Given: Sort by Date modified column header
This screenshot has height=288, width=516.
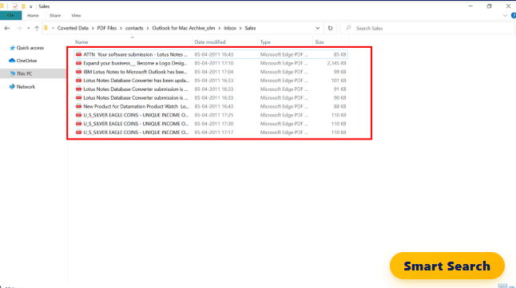Looking at the screenshot, I should [210, 42].
